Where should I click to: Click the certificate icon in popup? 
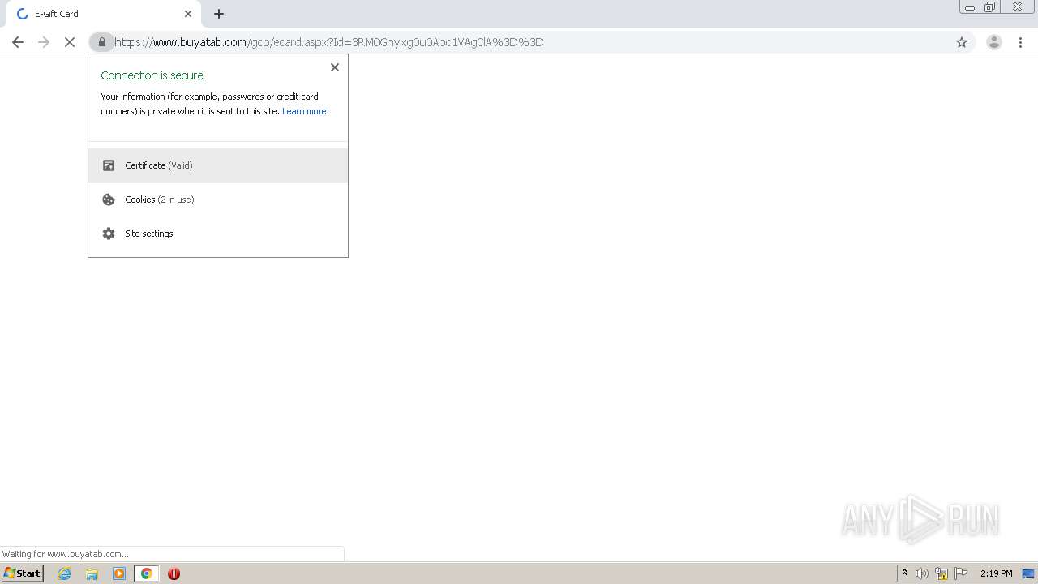click(109, 165)
